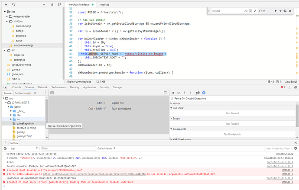Toggle match case (Aa) in find bar

point(246,11)
